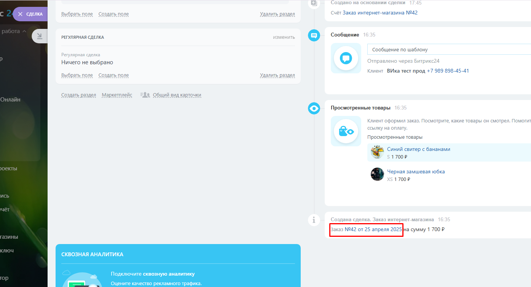
Task: Click Создать поле in Регулярная сделка section
Action: (113, 75)
